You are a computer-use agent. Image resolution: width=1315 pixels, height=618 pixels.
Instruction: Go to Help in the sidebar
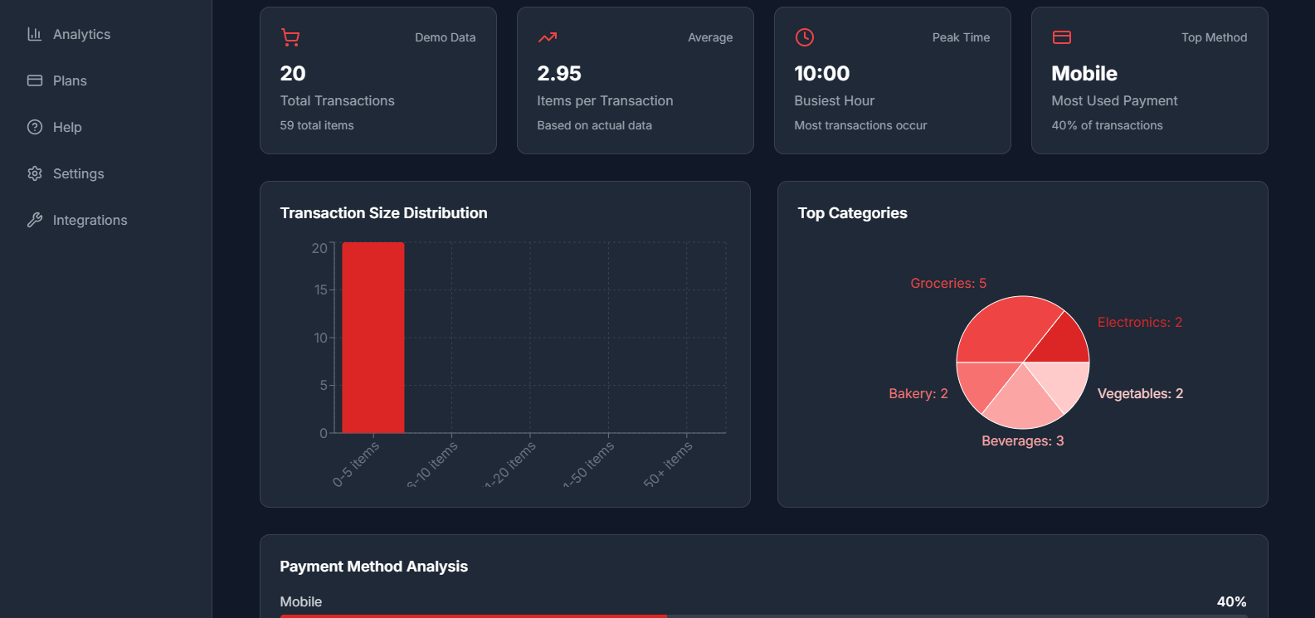point(105,127)
